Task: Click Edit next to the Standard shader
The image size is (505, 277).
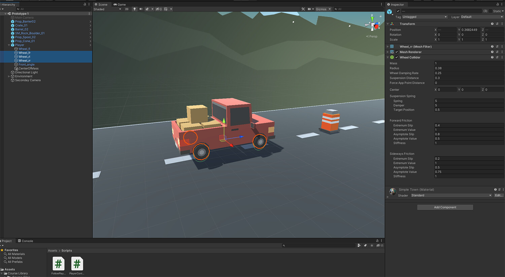Action: pyautogui.click(x=499, y=195)
